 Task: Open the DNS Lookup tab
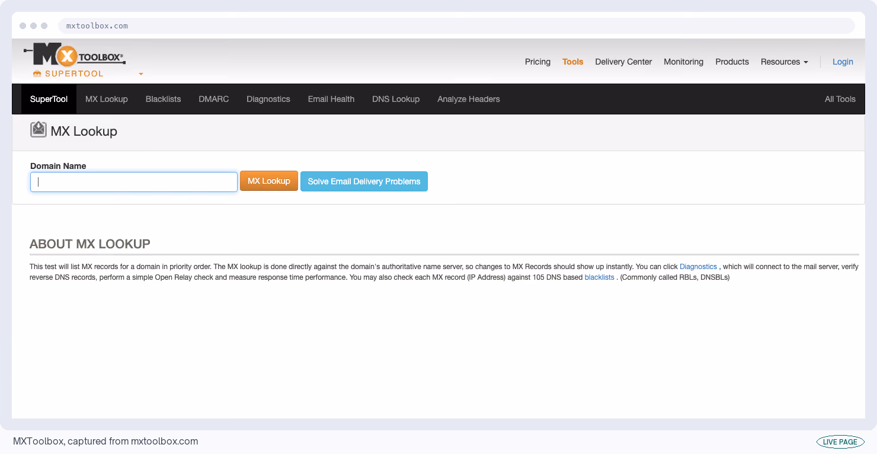[396, 99]
